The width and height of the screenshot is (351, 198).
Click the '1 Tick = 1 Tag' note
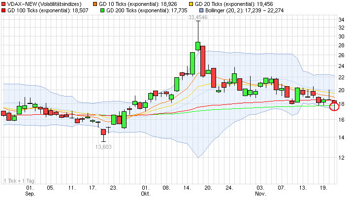pyautogui.click(x=19, y=181)
